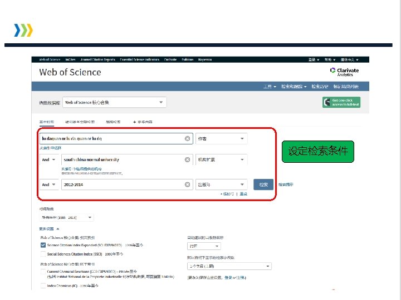This screenshot has width=401, height=300.
Task: Click EndNote in the top bar
Action: pyautogui.click(x=170, y=59)
